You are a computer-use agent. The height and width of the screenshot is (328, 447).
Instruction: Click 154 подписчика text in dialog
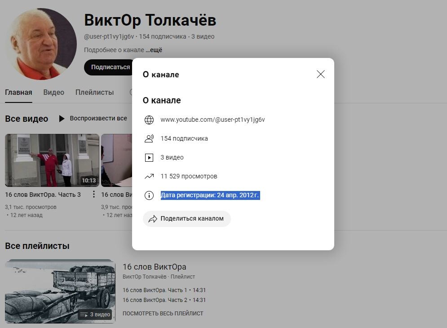pyautogui.click(x=184, y=139)
